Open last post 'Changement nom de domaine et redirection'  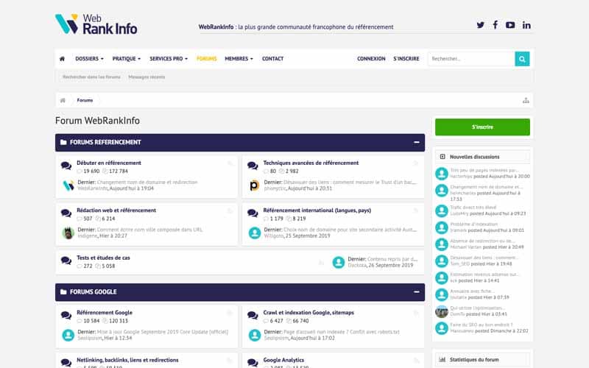coord(147,182)
